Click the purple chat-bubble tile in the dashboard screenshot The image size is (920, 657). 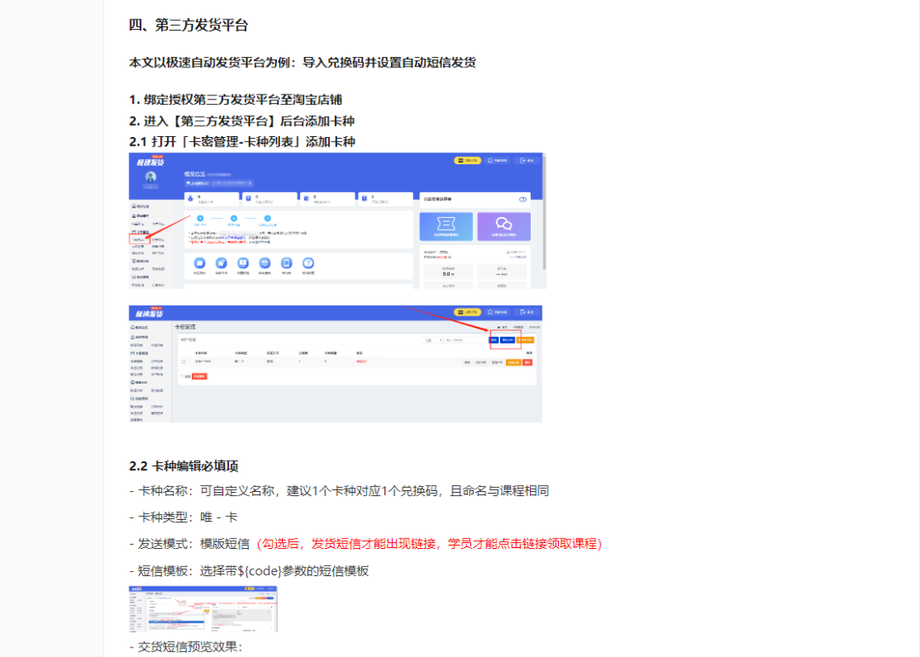pyautogui.click(x=504, y=226)
